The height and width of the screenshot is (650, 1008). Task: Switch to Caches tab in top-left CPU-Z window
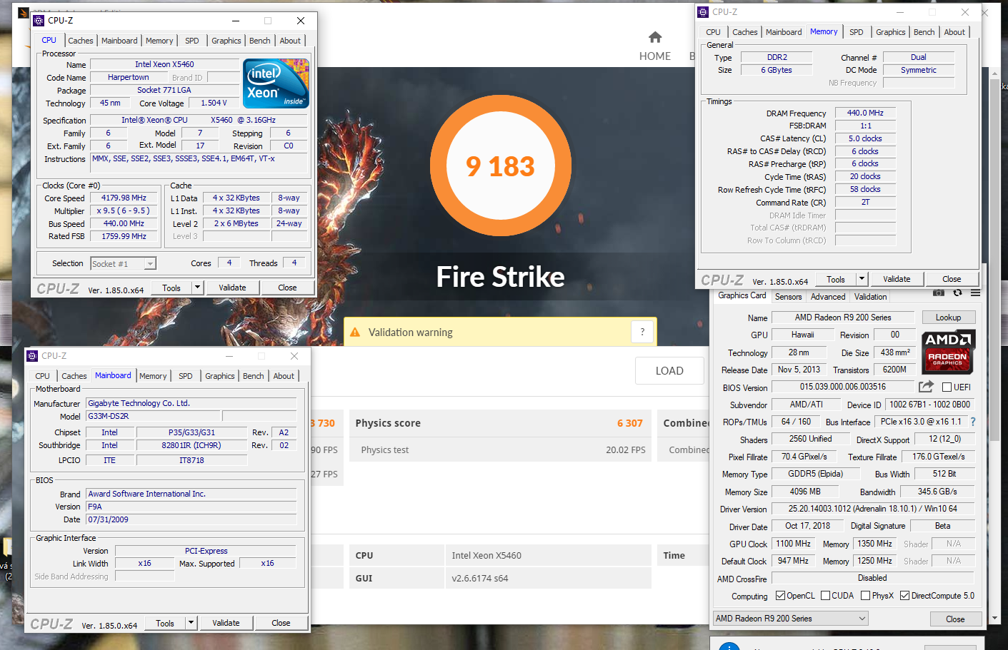[81, 41]
